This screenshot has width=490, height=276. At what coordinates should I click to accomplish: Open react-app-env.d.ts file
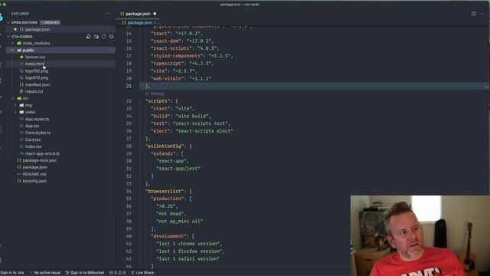click(42, 153)
